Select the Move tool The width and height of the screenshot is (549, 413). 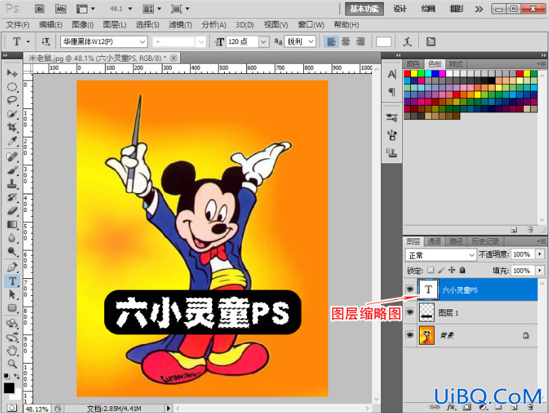point(12,73)
